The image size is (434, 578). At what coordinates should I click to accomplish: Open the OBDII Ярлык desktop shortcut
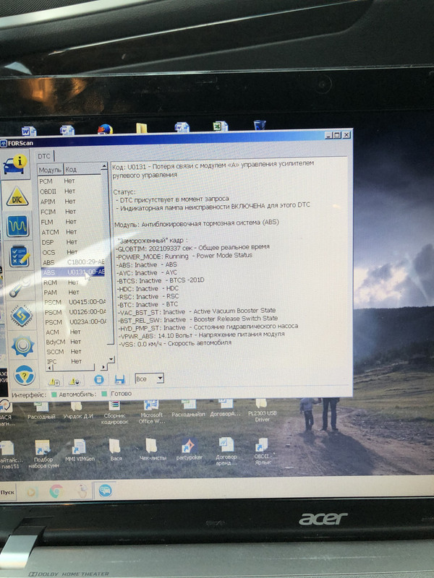coord(263,451)
